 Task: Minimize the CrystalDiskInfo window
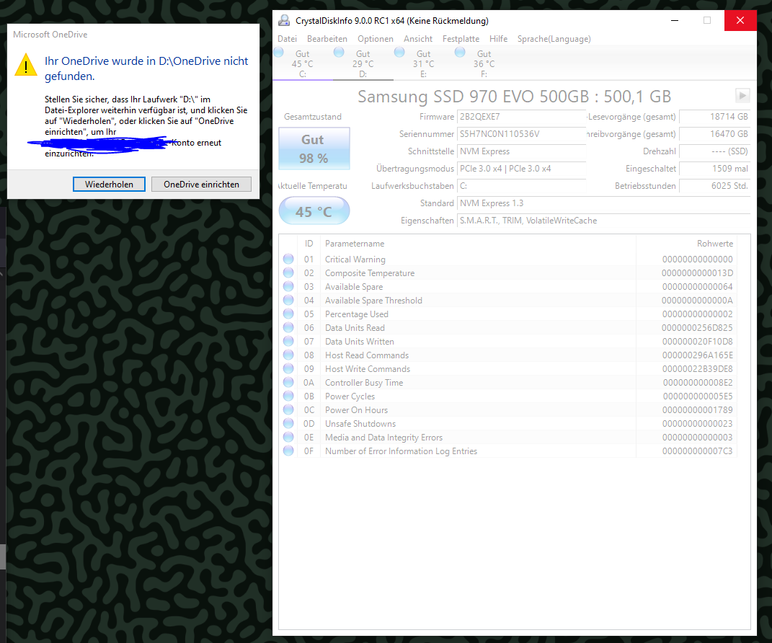(x=675, y=20)
